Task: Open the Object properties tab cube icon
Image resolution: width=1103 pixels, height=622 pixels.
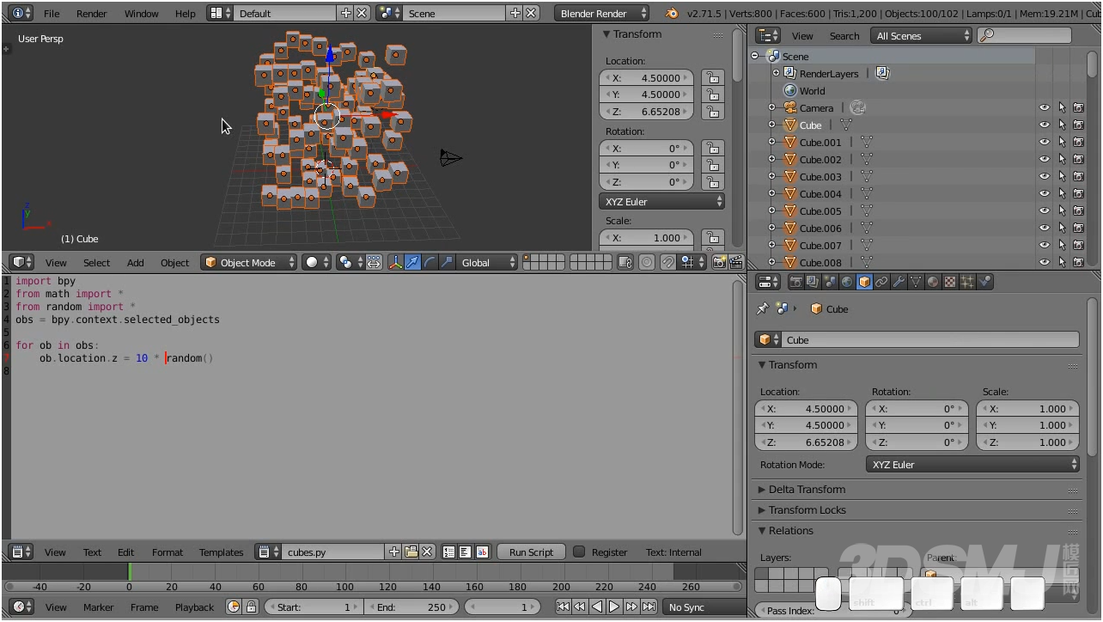Action: 864,282
